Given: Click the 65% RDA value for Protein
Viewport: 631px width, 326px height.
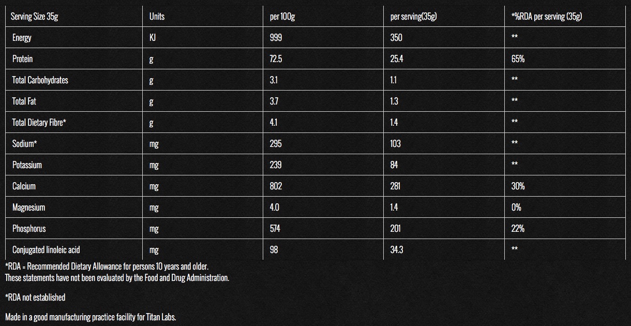Looking at the screenshot, I should 518,59.
